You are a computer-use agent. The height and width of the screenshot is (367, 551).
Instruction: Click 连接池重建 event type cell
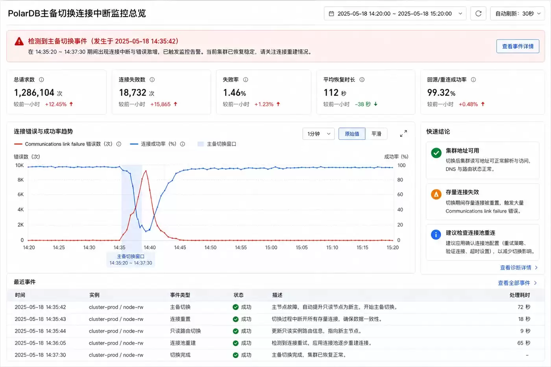(183, 343)
